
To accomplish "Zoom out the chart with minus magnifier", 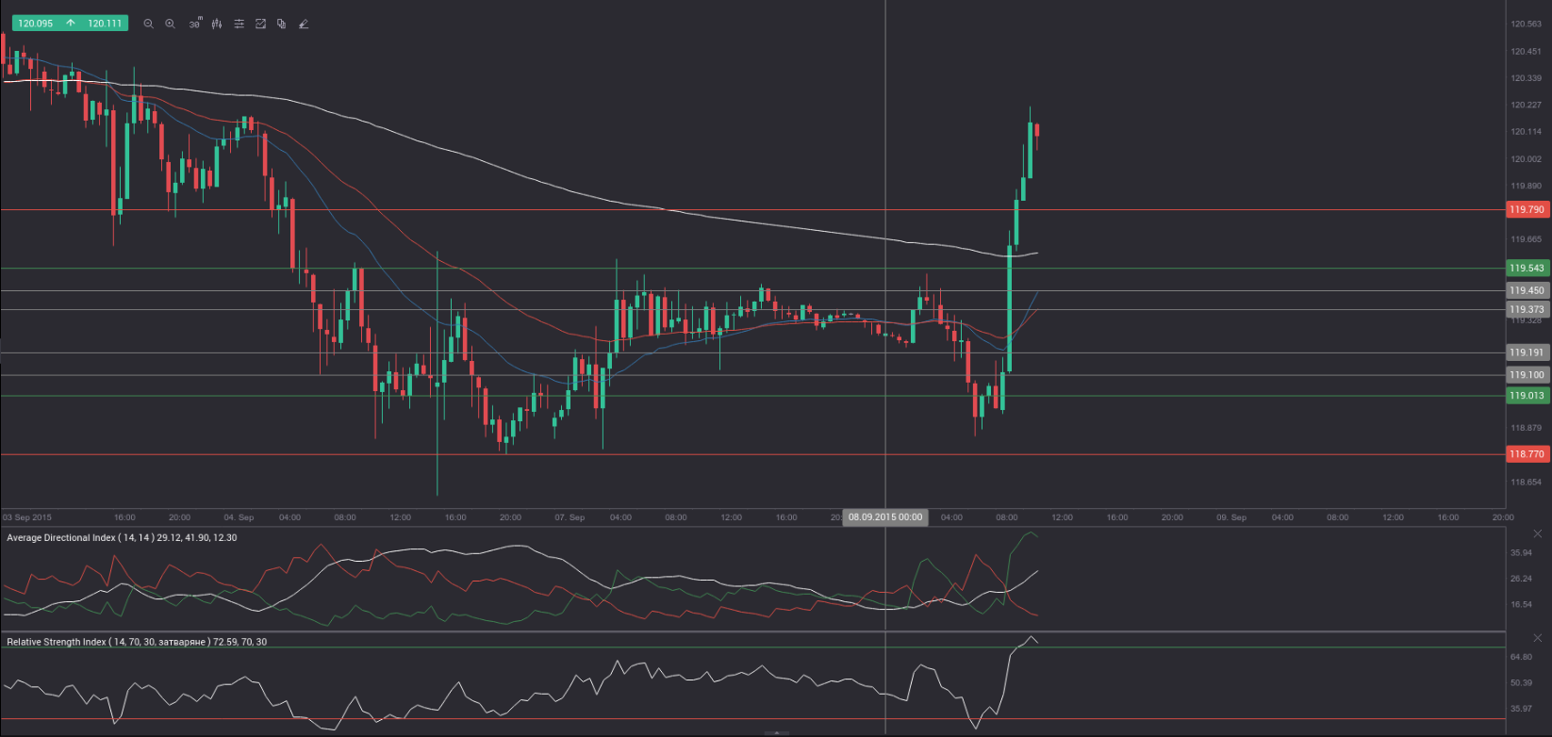I will point(148,24).
